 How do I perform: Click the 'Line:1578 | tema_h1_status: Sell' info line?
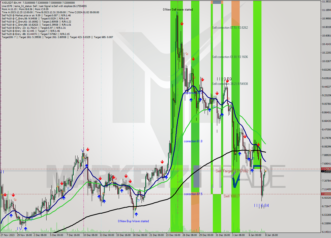tap(44, 6)
